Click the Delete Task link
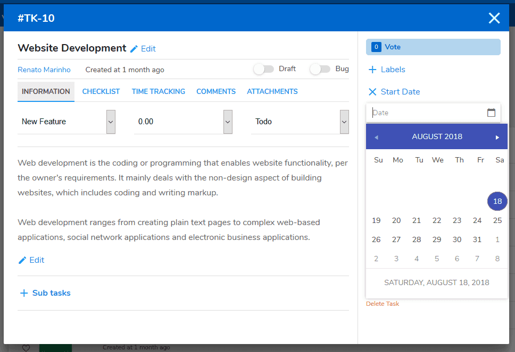The width and height of the screenshot is (515, 352). point(382,304)
